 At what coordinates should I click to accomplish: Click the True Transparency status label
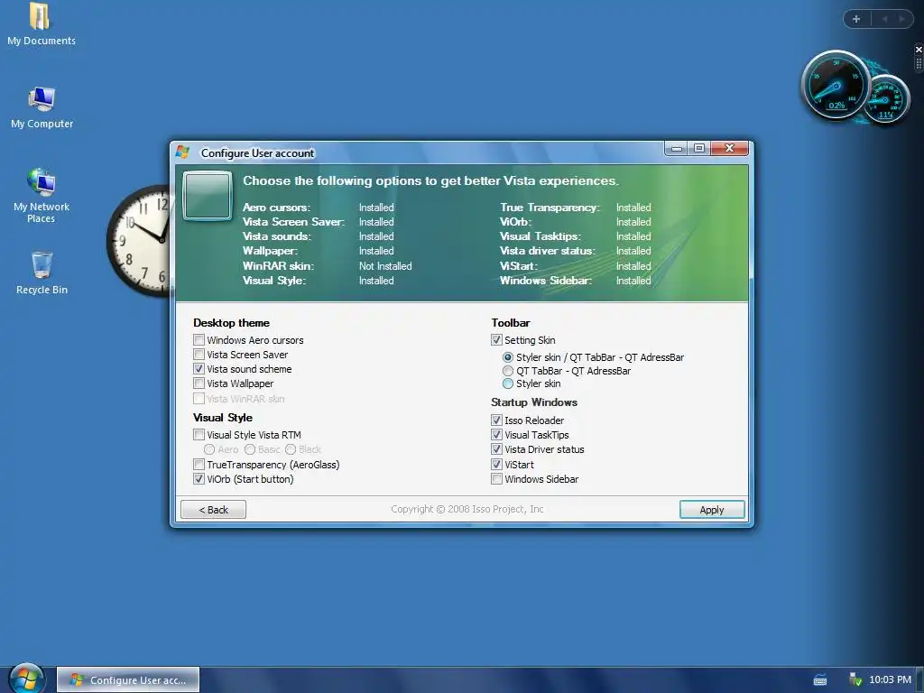[x=550, y=208]
